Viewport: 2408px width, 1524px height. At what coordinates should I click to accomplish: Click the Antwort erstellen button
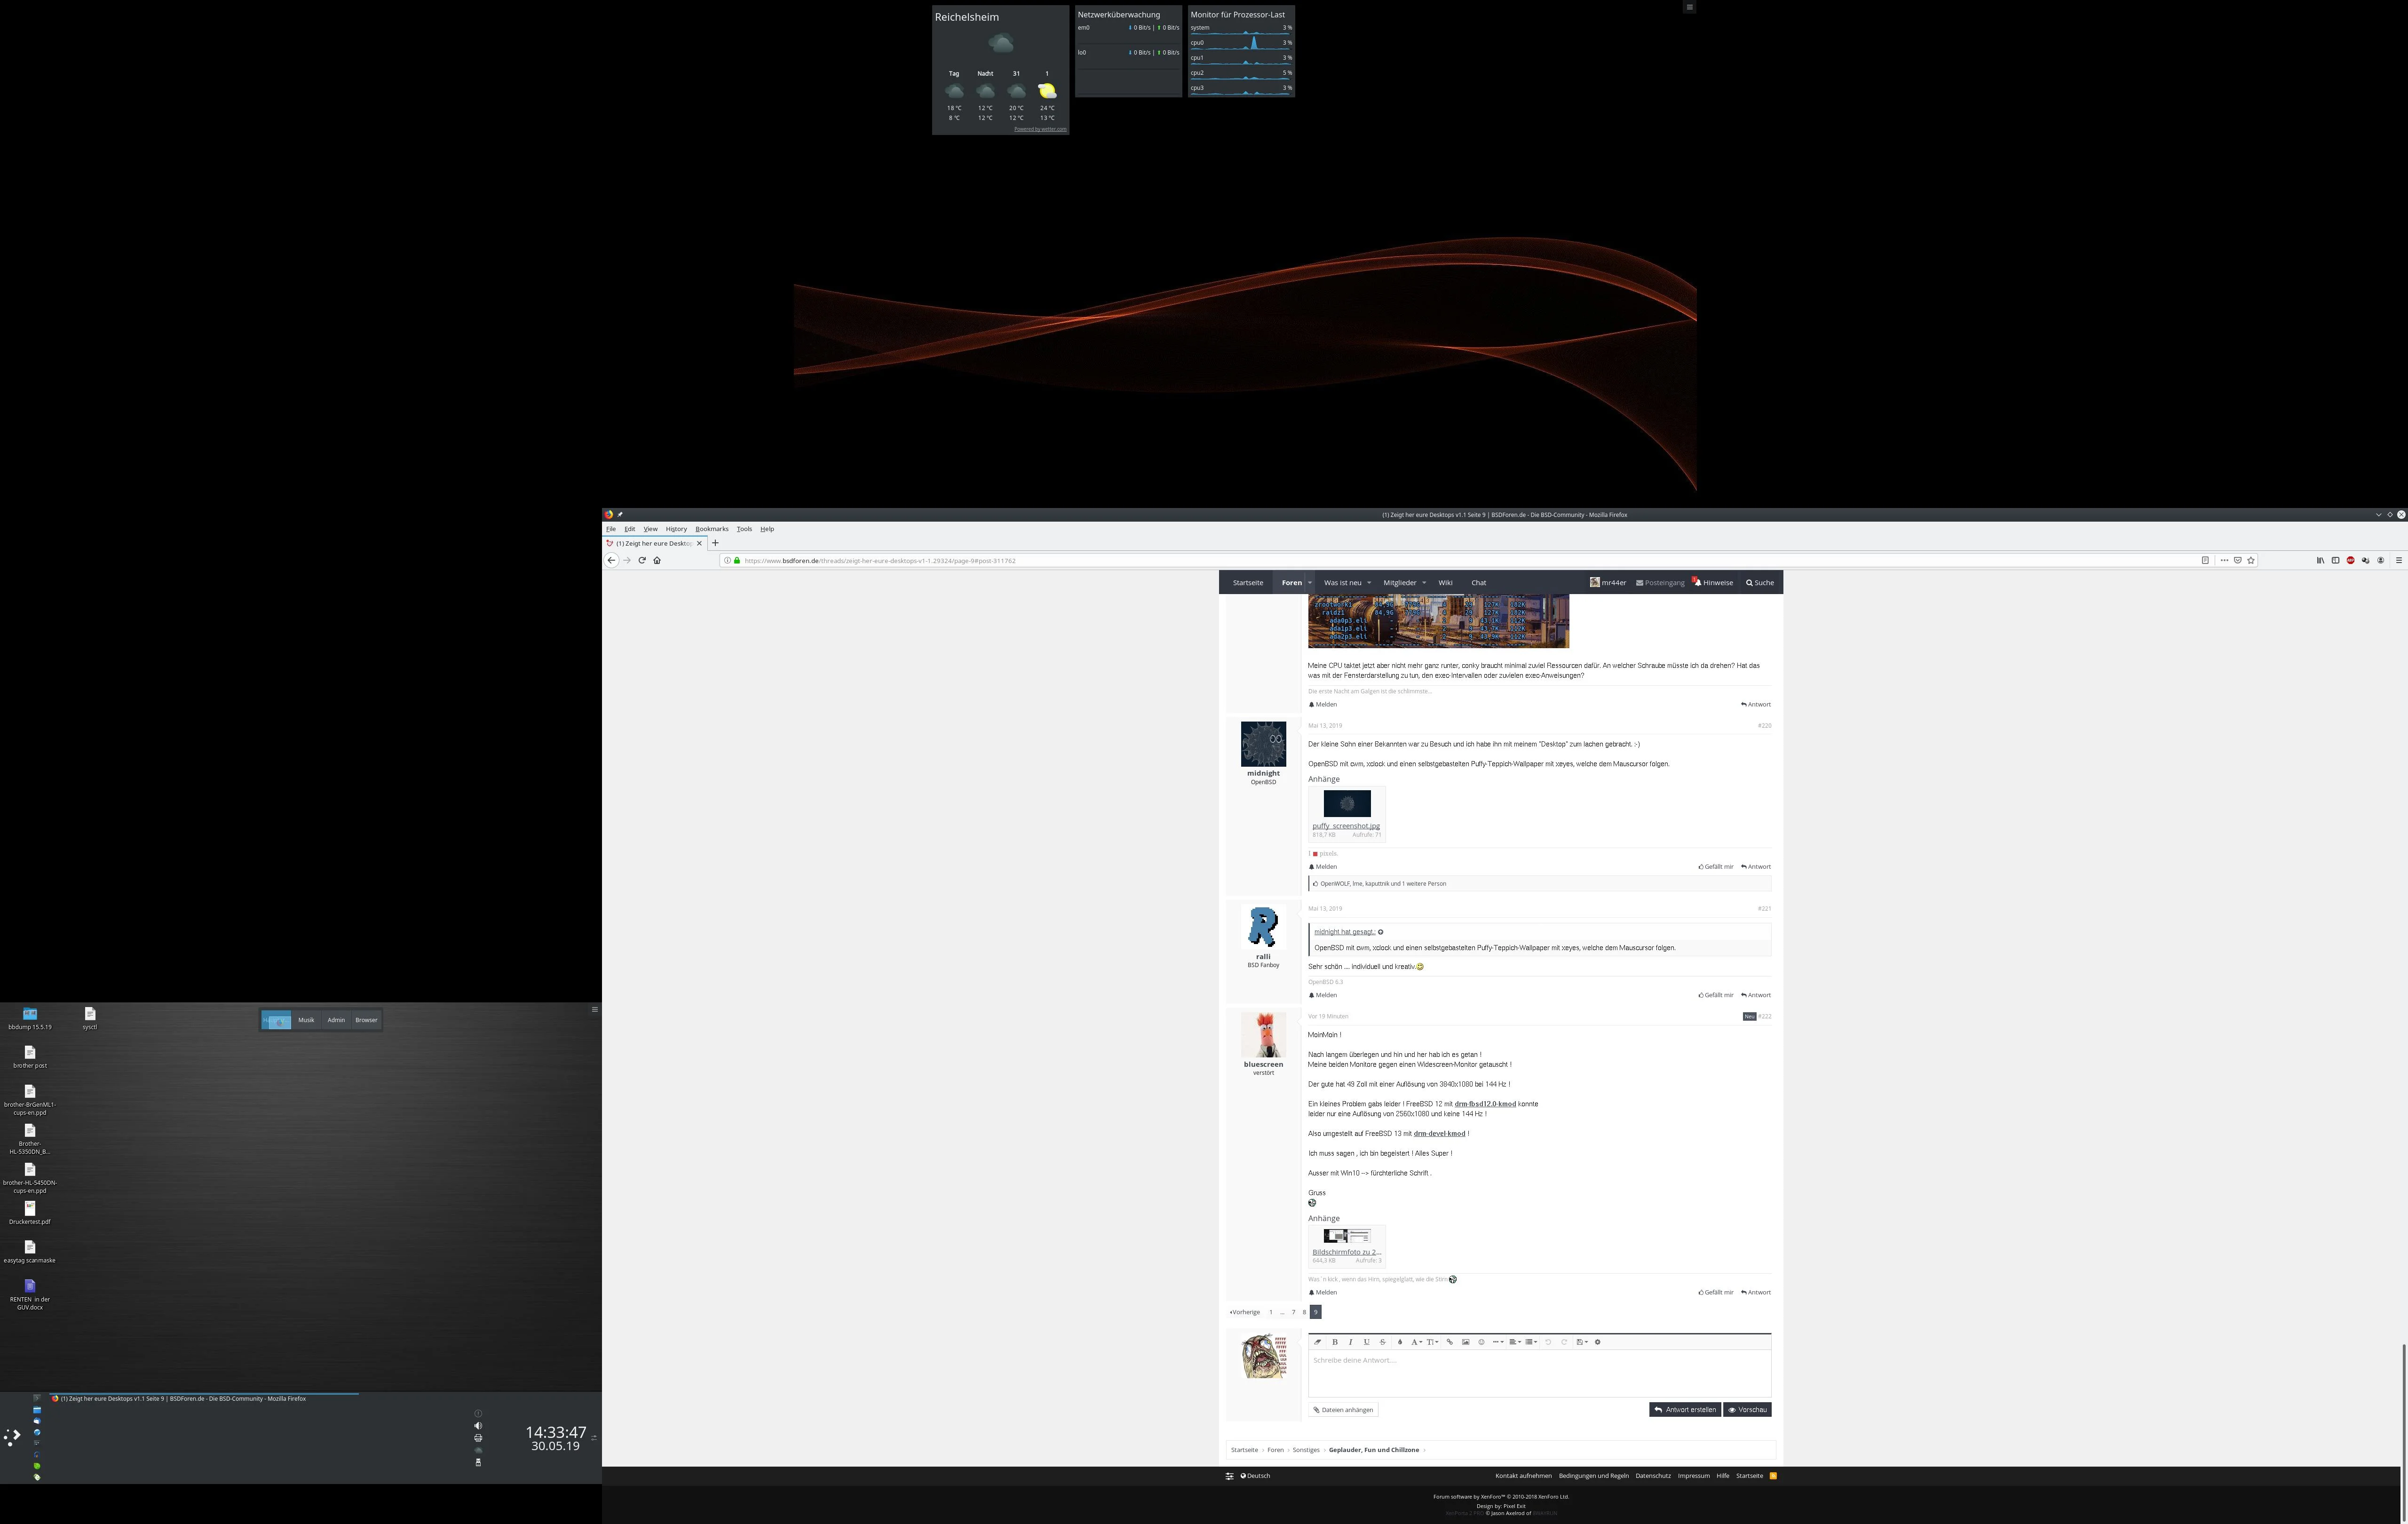point(1685,1410)
